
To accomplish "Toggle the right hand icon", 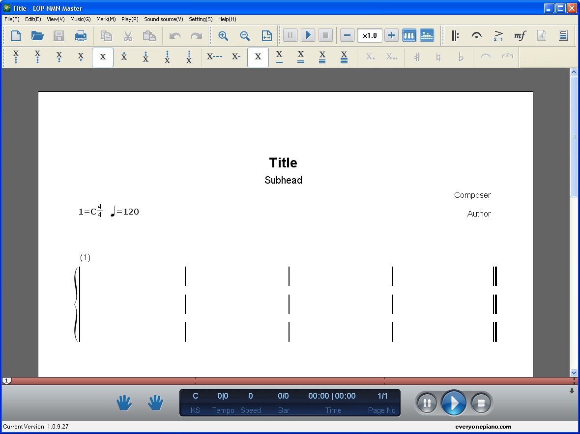I will (155, 403).
